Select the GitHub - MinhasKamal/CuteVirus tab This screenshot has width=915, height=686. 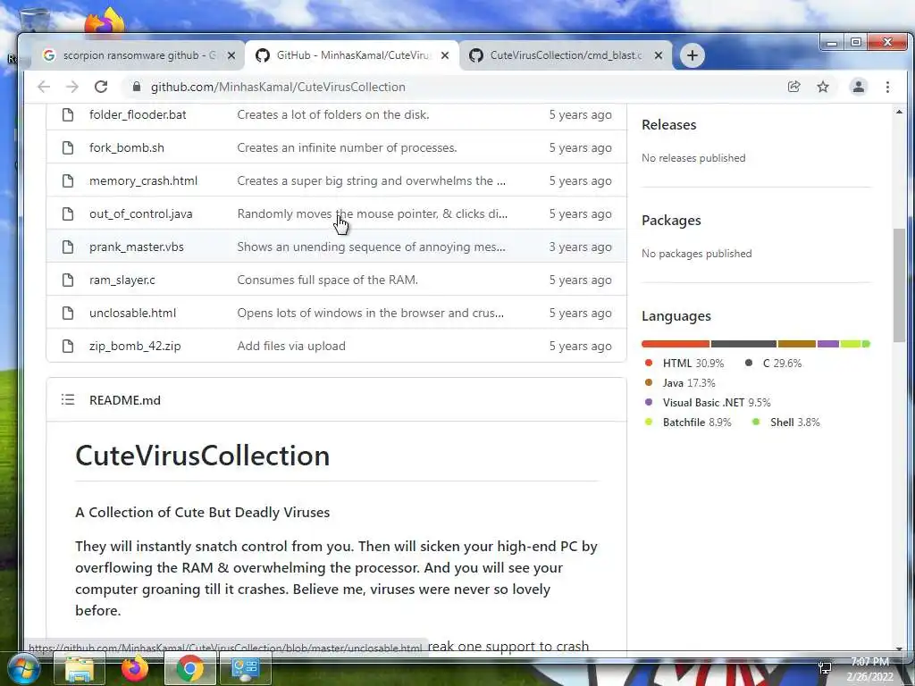350,55
